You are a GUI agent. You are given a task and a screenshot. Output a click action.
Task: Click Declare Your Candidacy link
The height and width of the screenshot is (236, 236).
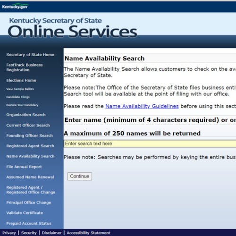click(x=22, y=105)
